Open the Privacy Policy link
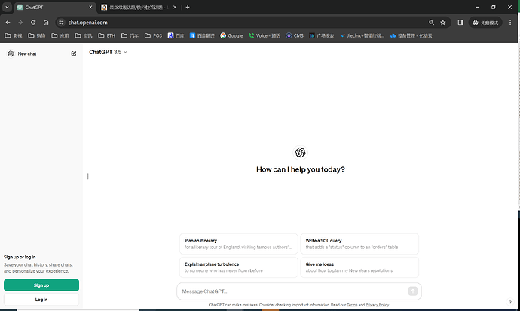520x311 pixels. (x=377, y=305)
